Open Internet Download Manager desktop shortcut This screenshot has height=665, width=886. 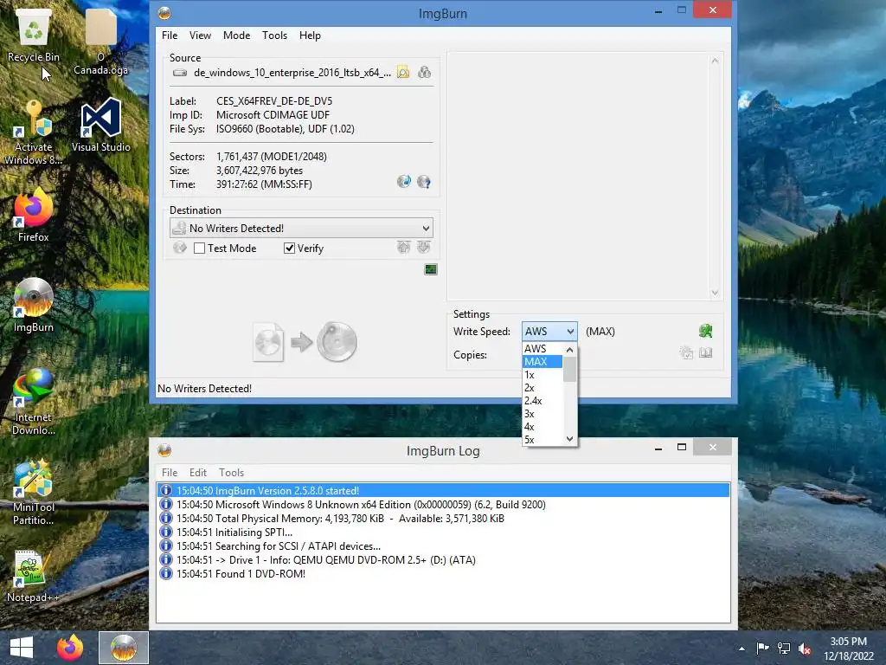pos(34,403)
